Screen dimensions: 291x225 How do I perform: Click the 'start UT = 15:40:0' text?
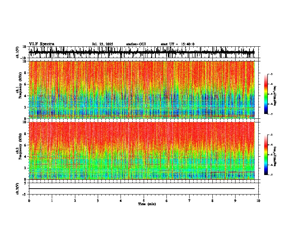tap(177, 44)
